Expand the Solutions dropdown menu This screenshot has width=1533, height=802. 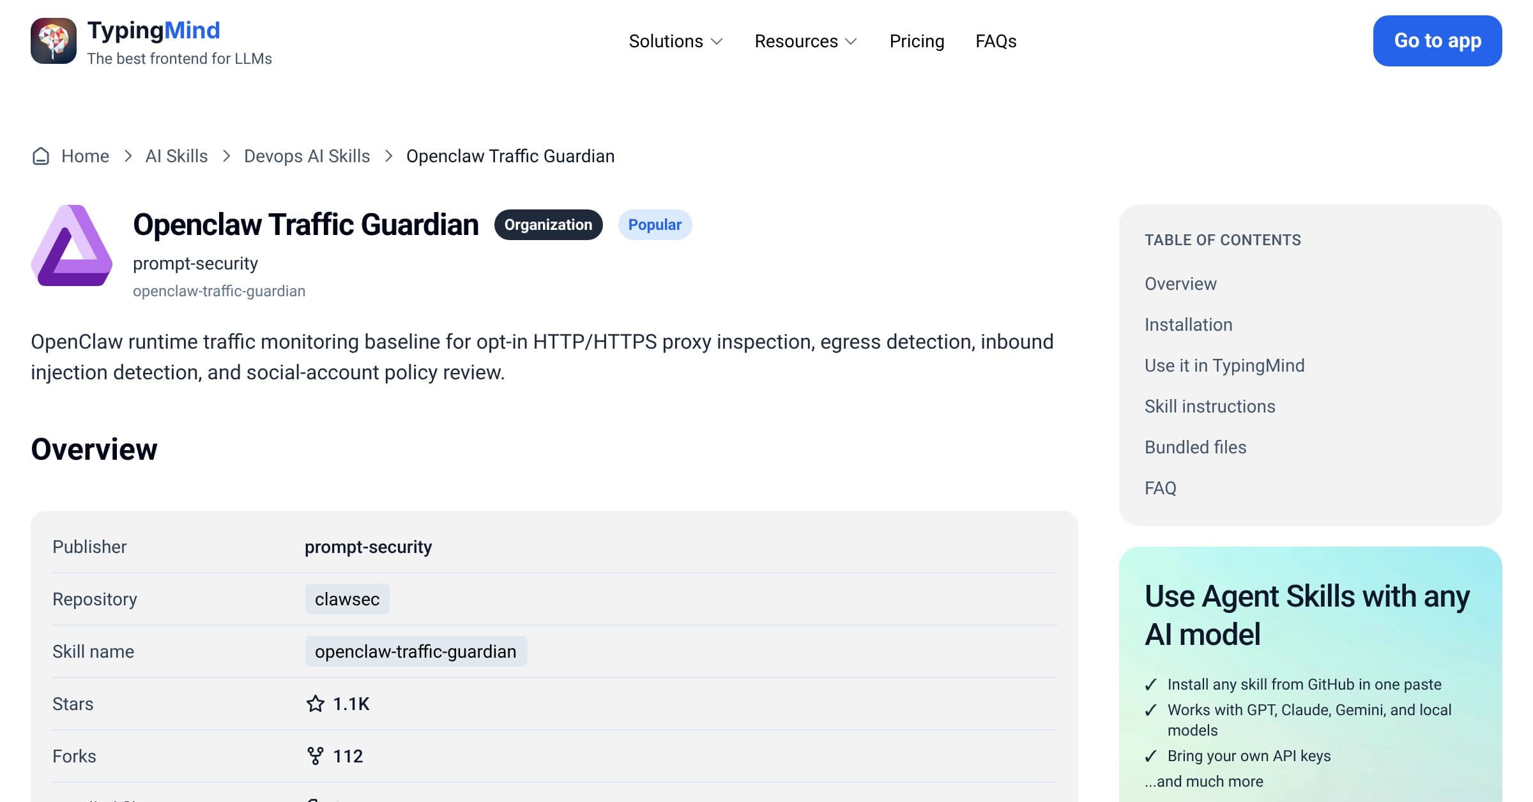pos(676,41)
